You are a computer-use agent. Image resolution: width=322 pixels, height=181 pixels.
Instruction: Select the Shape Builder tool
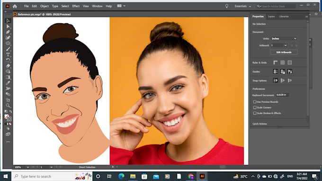[8, 72]
